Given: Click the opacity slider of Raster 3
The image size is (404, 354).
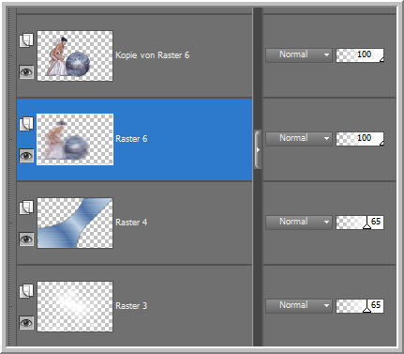Looking at the screenshot, I should (x=360, y=306).
